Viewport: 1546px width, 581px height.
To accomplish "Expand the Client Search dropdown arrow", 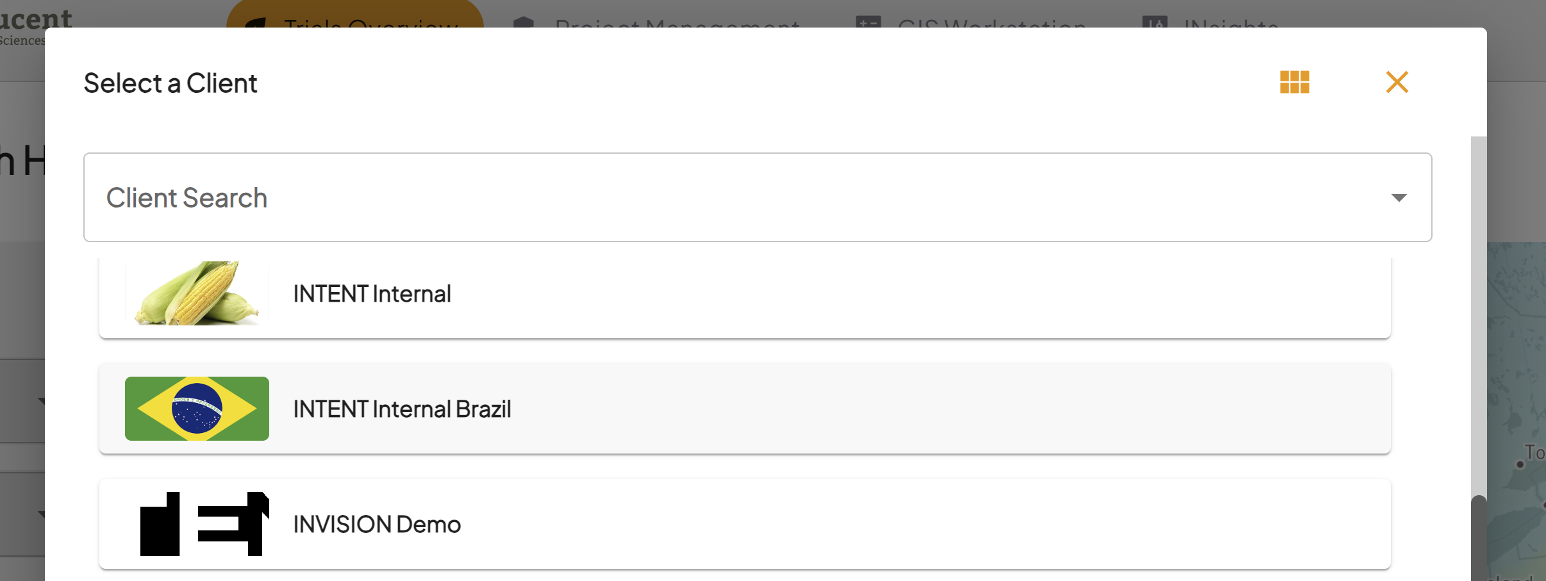I will 1399,198.
